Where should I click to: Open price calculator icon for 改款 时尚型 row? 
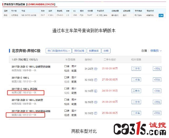click(x=96, y=102)
